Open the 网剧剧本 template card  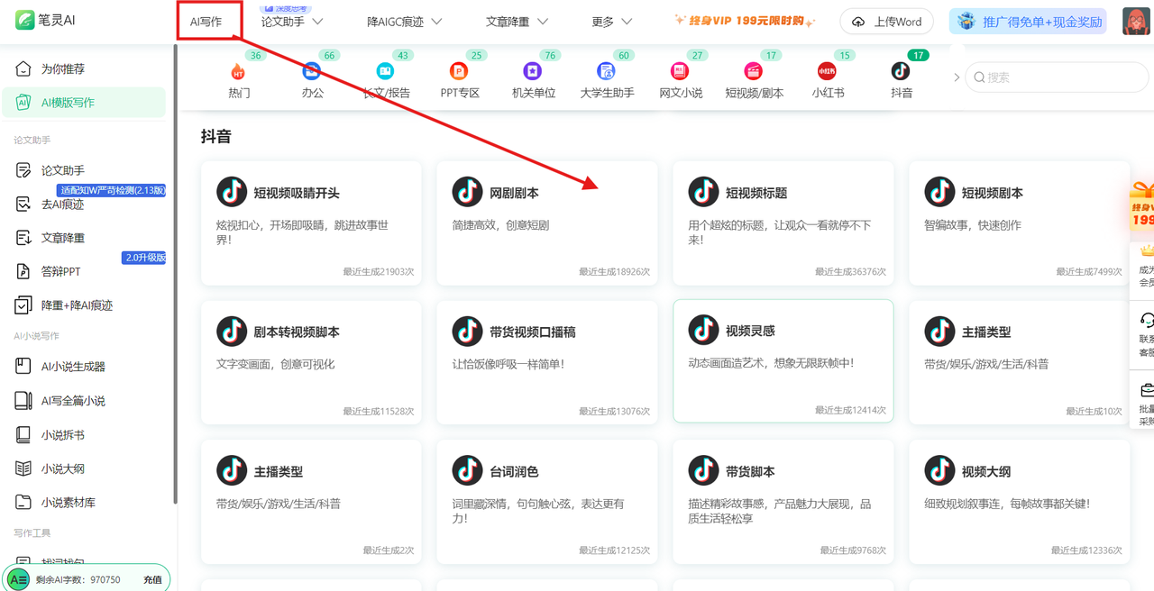click(x=547, y=223)
